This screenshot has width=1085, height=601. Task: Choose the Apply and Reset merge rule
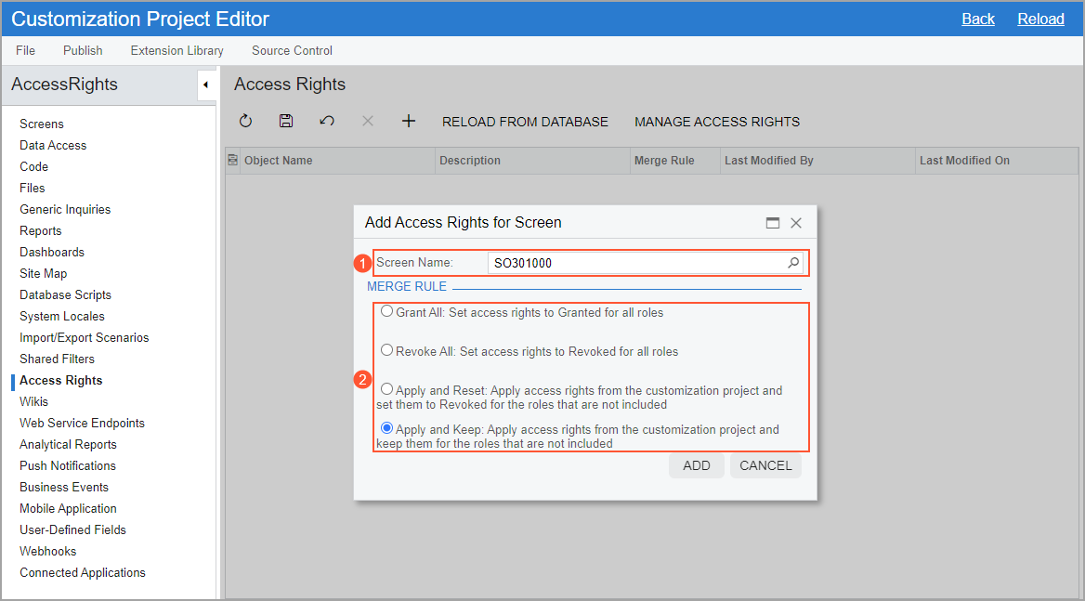[386, 390]
